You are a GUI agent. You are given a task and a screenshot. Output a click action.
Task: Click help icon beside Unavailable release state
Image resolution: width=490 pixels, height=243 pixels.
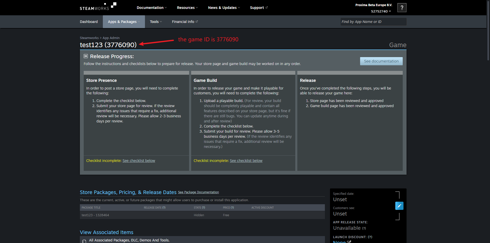(x=364, y=228)
